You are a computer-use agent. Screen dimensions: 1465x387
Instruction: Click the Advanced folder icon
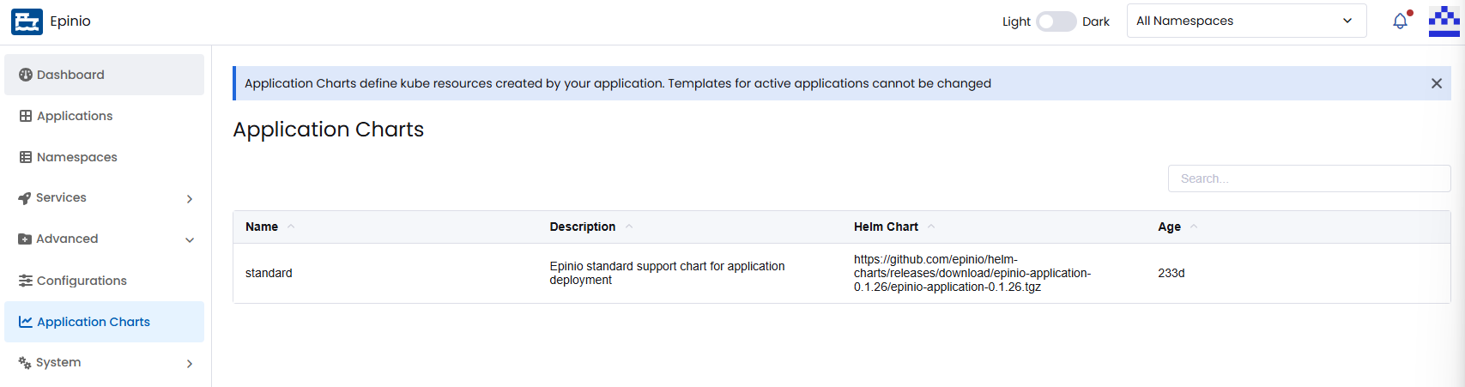pyautogui.click(x=25, y=239)
